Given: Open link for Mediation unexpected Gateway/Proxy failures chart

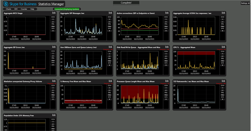Looking at the screenshot, I should (54, 81).
